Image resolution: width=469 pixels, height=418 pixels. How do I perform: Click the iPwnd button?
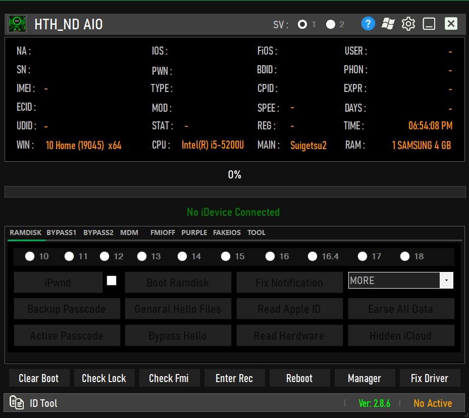click(58, 283)
